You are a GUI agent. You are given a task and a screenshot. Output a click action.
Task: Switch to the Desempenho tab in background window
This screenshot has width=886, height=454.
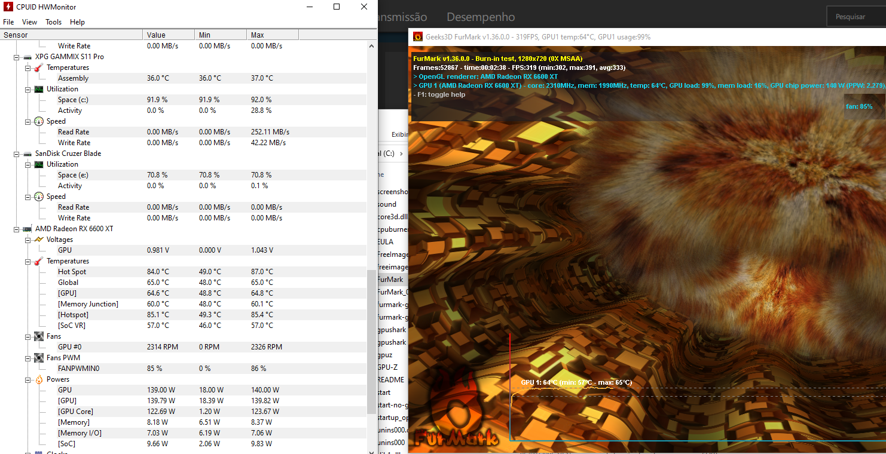[481, 17]
